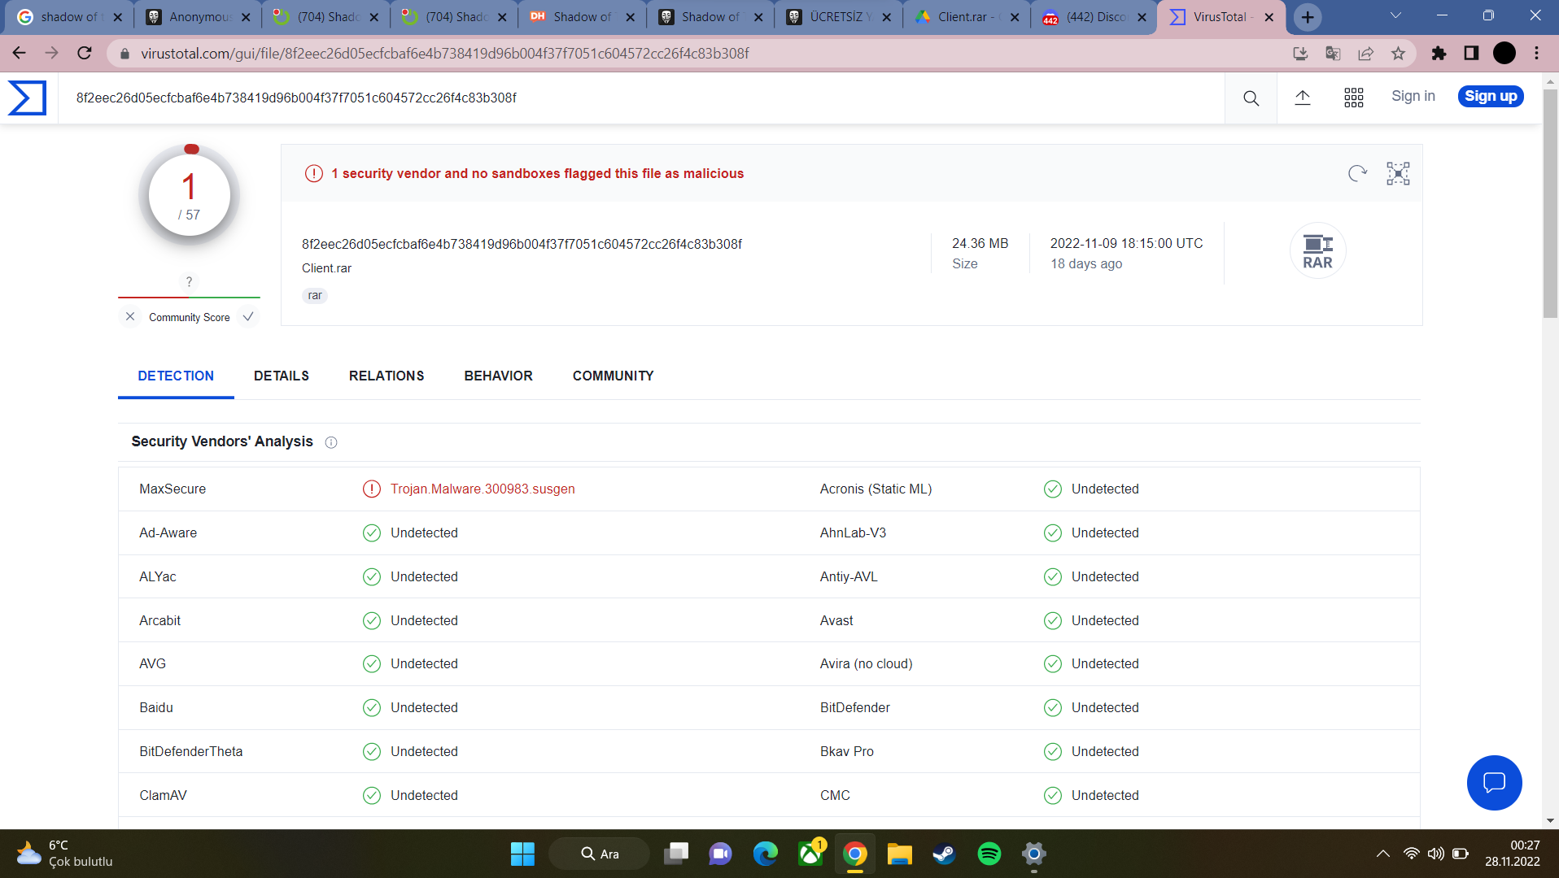Click the RAR file type icon
The image size is (1559, 878).
[1317, 250]
